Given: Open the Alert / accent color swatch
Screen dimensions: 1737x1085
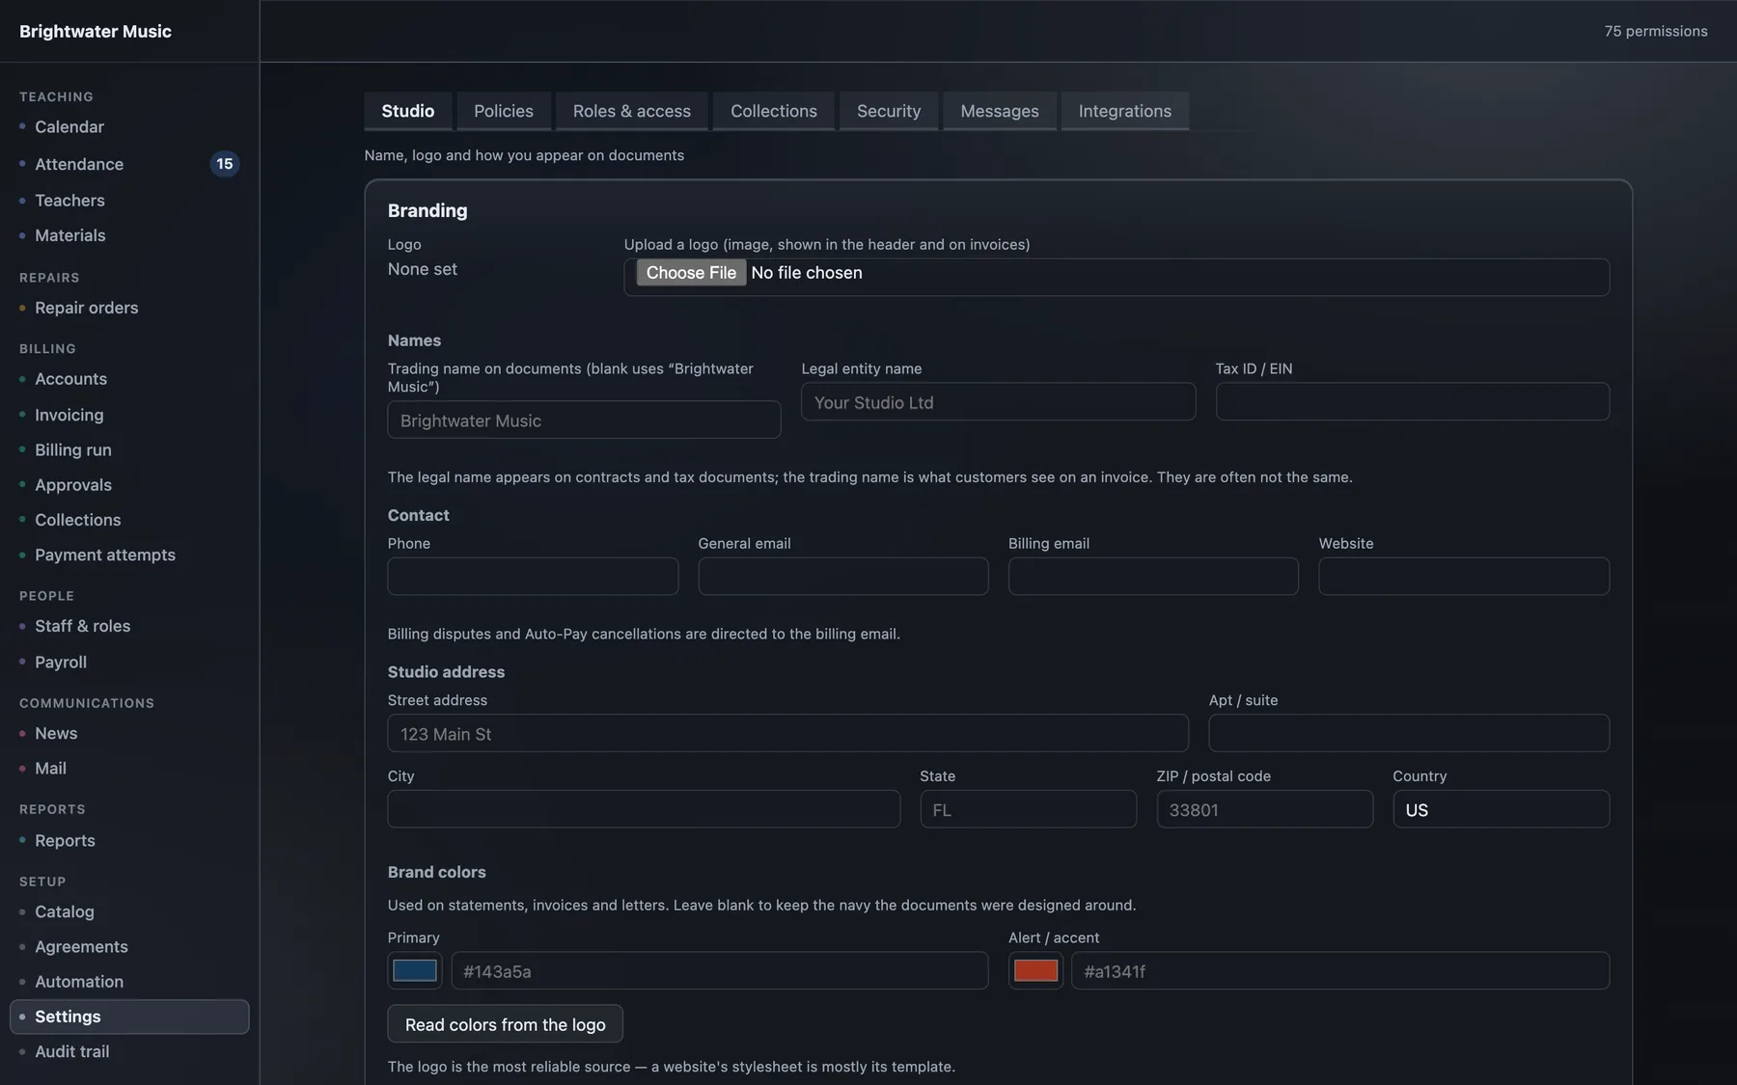Looking at the screenshot, I should pos(1035,970).
